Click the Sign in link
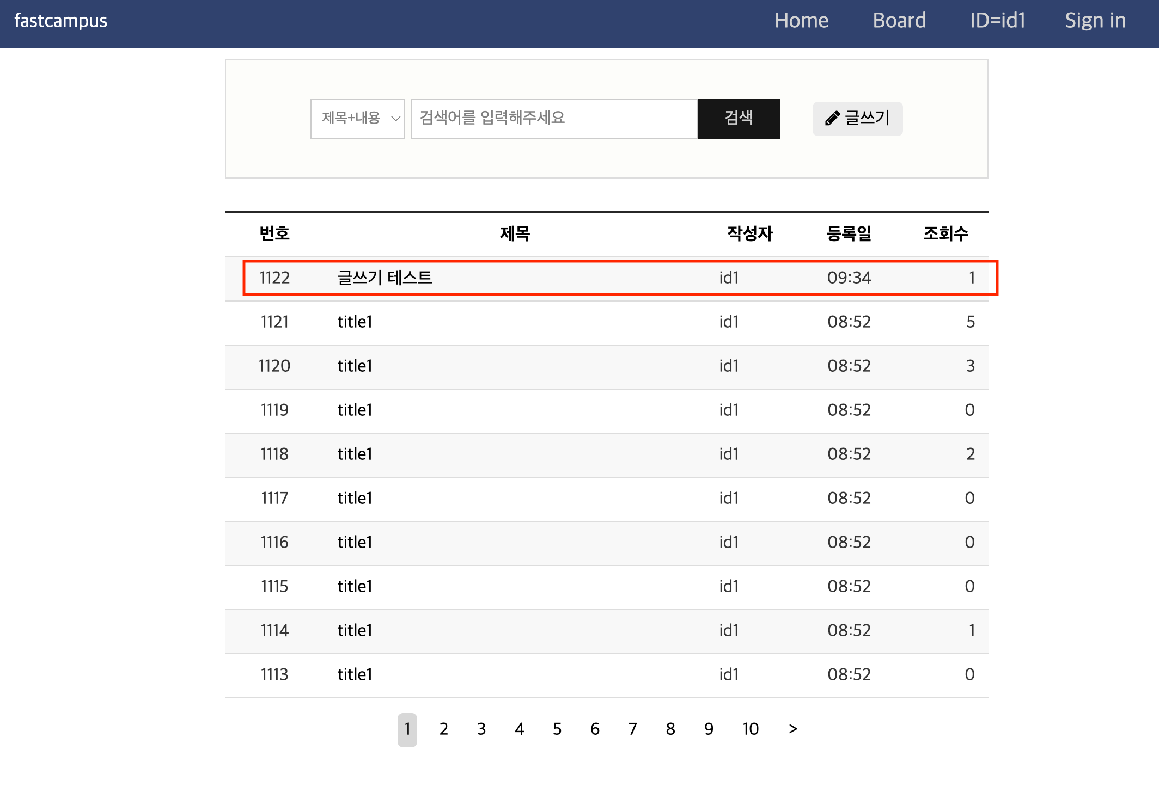 pos(1095,21)
